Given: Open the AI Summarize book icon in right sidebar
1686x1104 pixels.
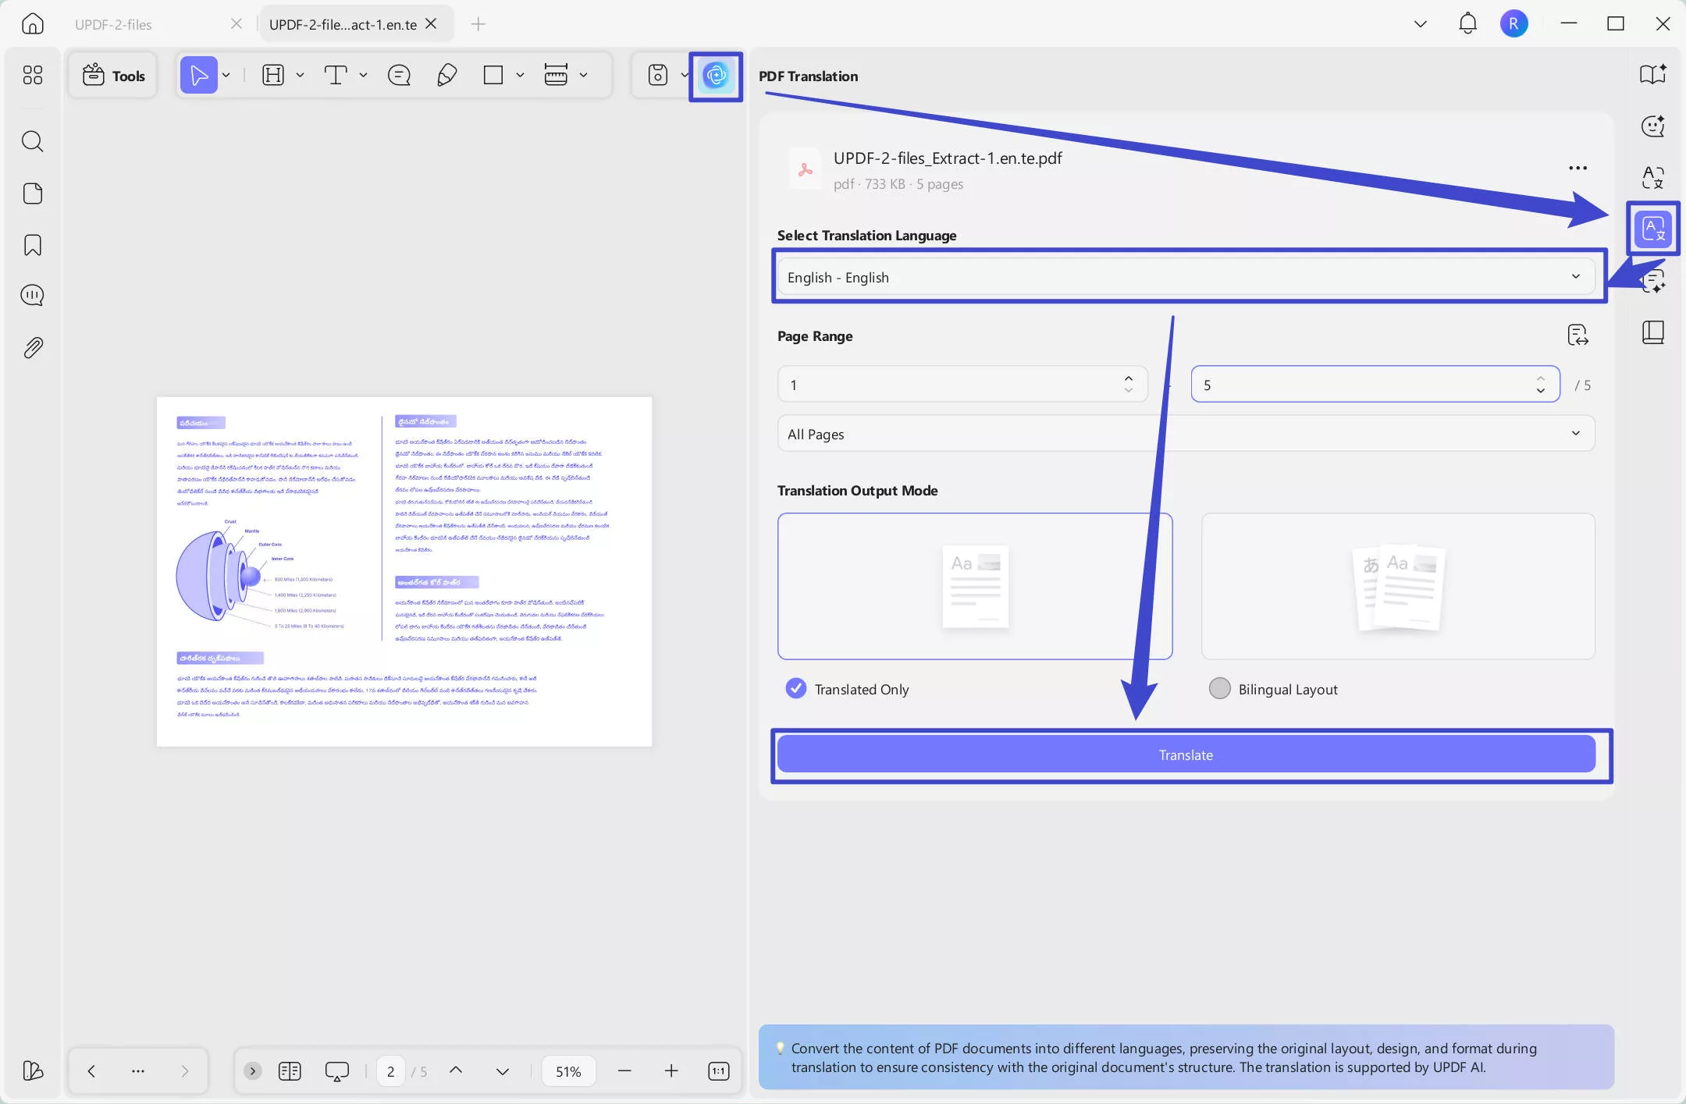Looking at the screenshot, I should click(1654, 75).
